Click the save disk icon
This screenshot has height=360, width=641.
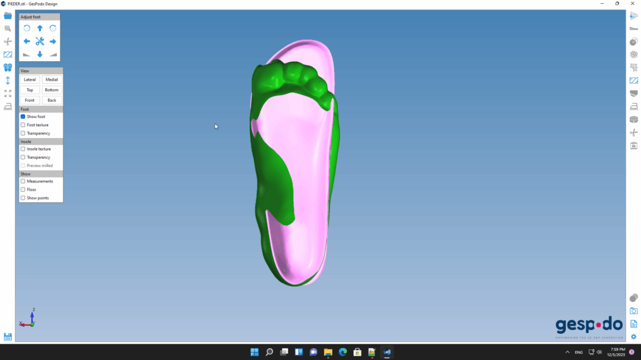8,337
